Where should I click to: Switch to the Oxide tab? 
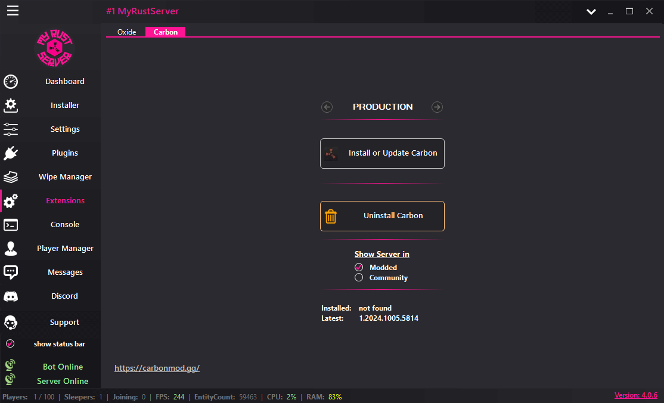126,32
